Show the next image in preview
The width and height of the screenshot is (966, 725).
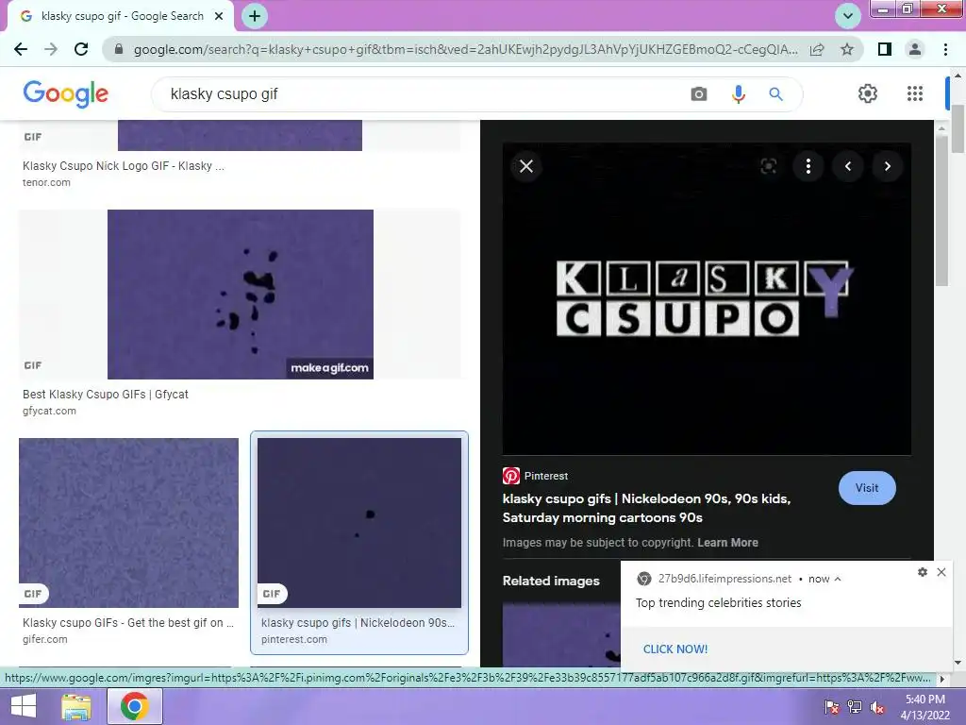[887, 166]
